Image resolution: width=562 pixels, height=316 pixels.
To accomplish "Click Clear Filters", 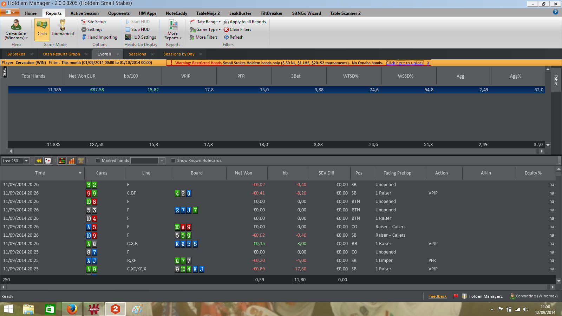I will point(237,29).
